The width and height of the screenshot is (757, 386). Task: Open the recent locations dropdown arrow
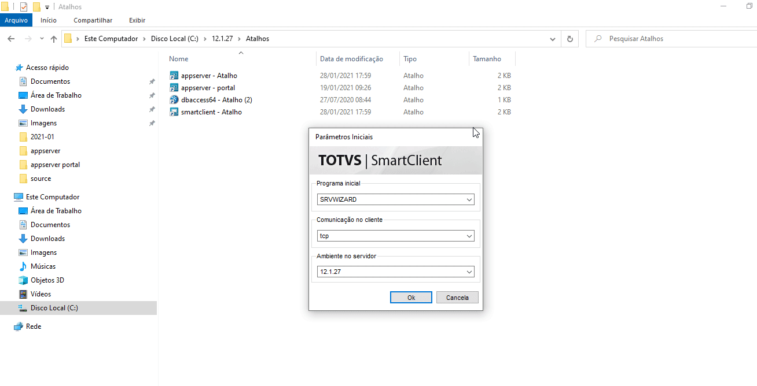pos(42,39)
